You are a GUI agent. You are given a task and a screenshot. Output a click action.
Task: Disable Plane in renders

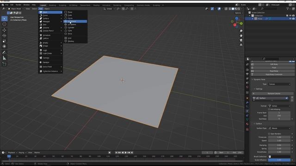294,18
